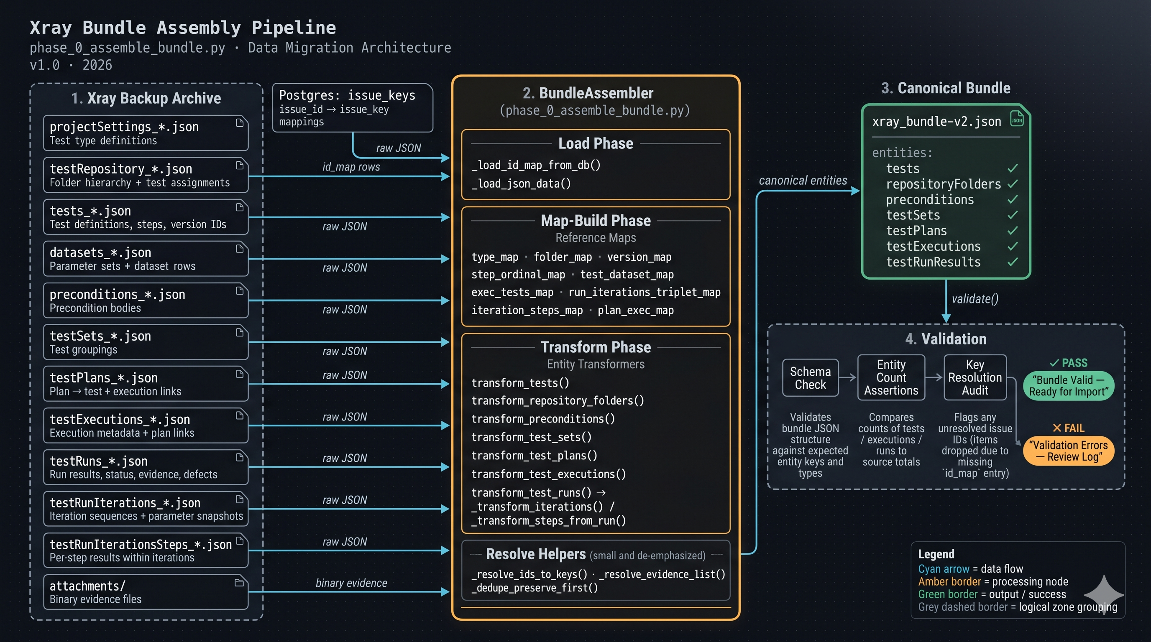Click the file icon on testRunIterations_*.json card
The width and height of the screenshot is (1151, 642).
(x=240, y=499)
